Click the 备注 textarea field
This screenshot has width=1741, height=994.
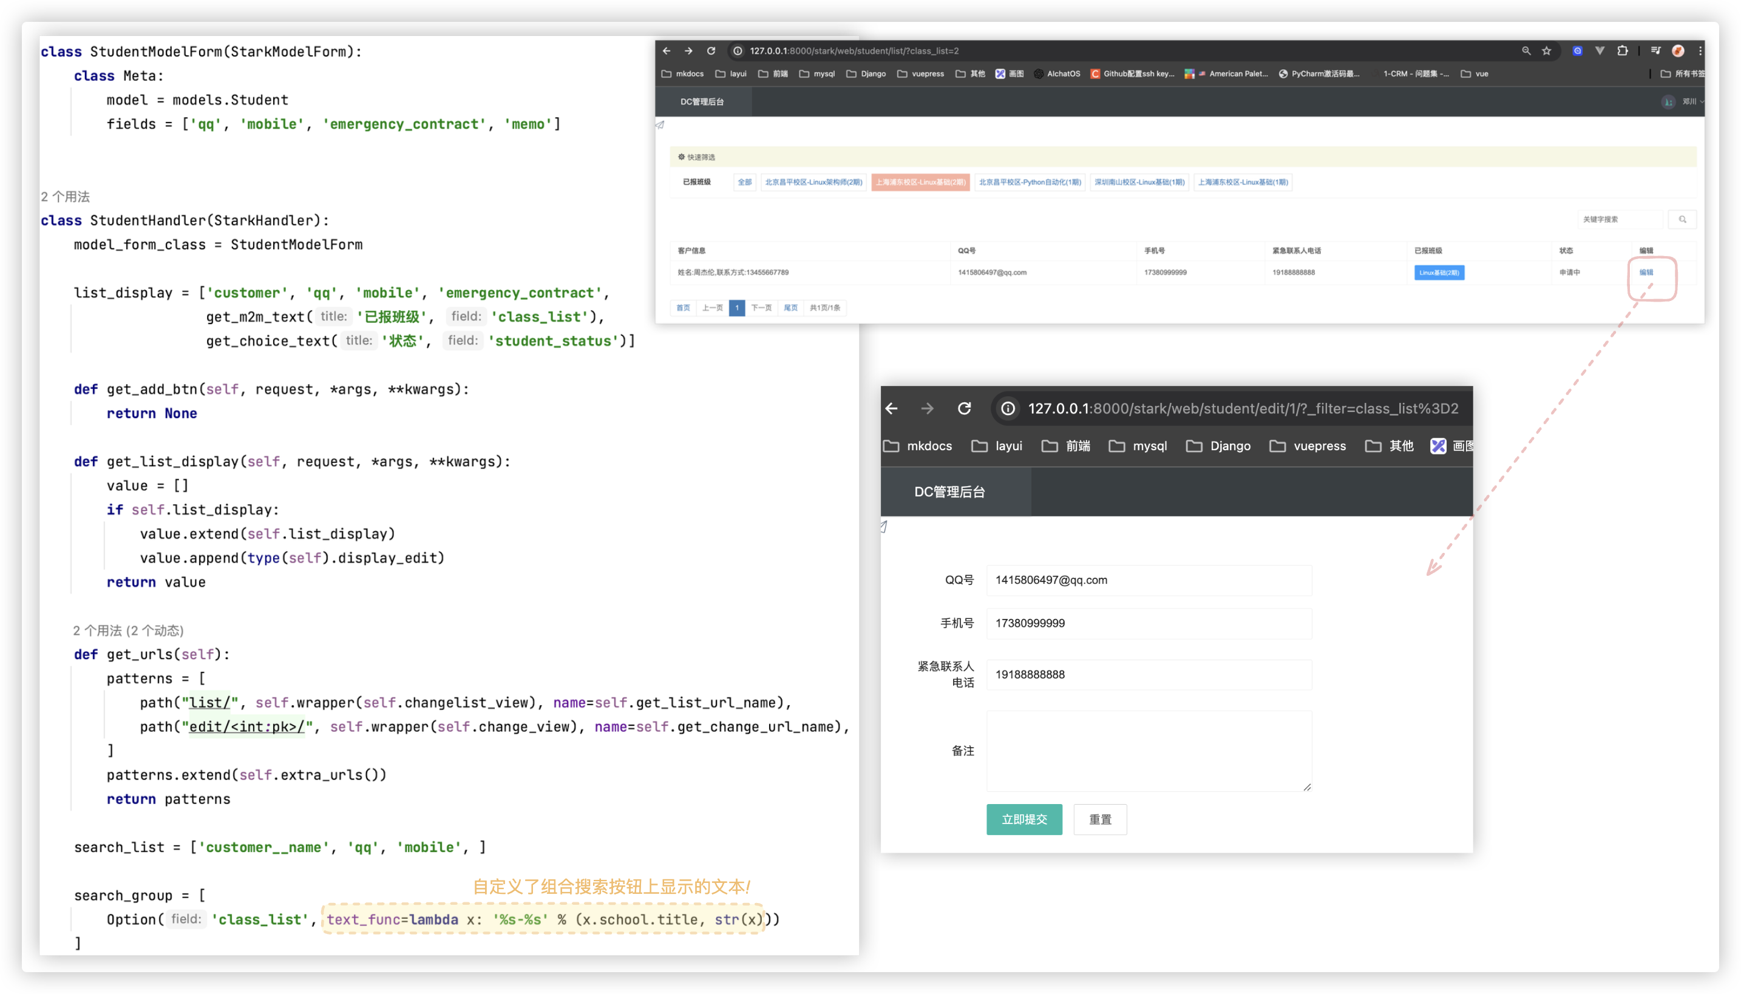pos(1149,750)
